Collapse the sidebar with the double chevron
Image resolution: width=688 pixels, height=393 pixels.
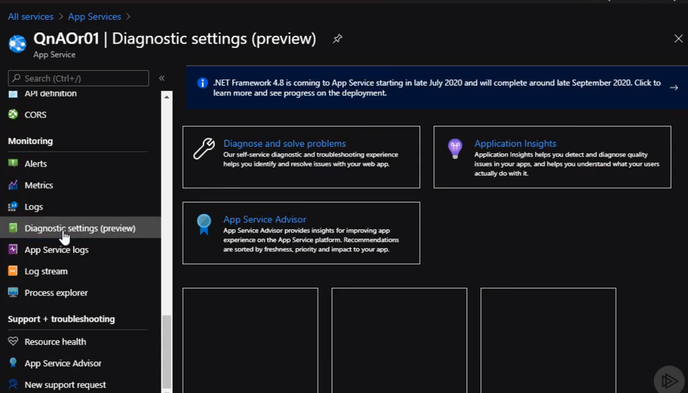161,78
